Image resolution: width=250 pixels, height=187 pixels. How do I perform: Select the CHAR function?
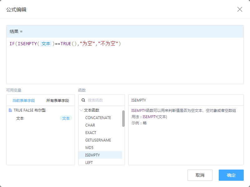click(x=90, y=125)
